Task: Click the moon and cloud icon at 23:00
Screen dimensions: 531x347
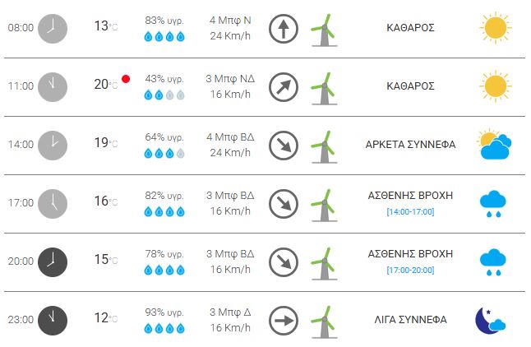Action: 491,320
